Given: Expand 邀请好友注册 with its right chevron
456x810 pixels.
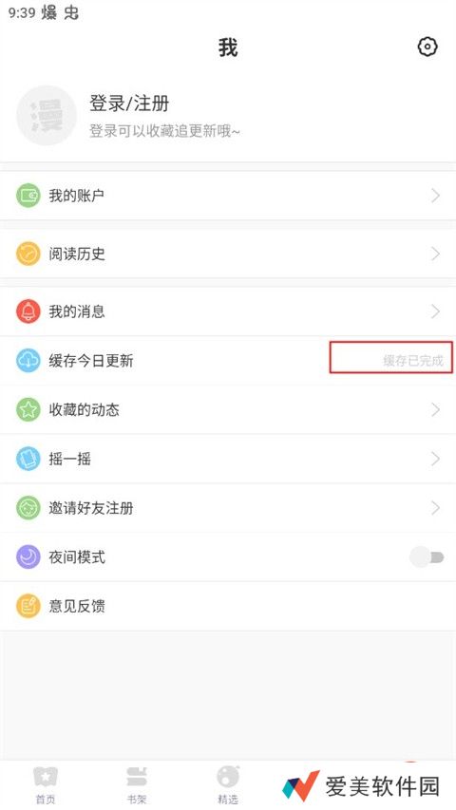Looking at the screenshot, I should pyautogui.click(x=435, y=508).
